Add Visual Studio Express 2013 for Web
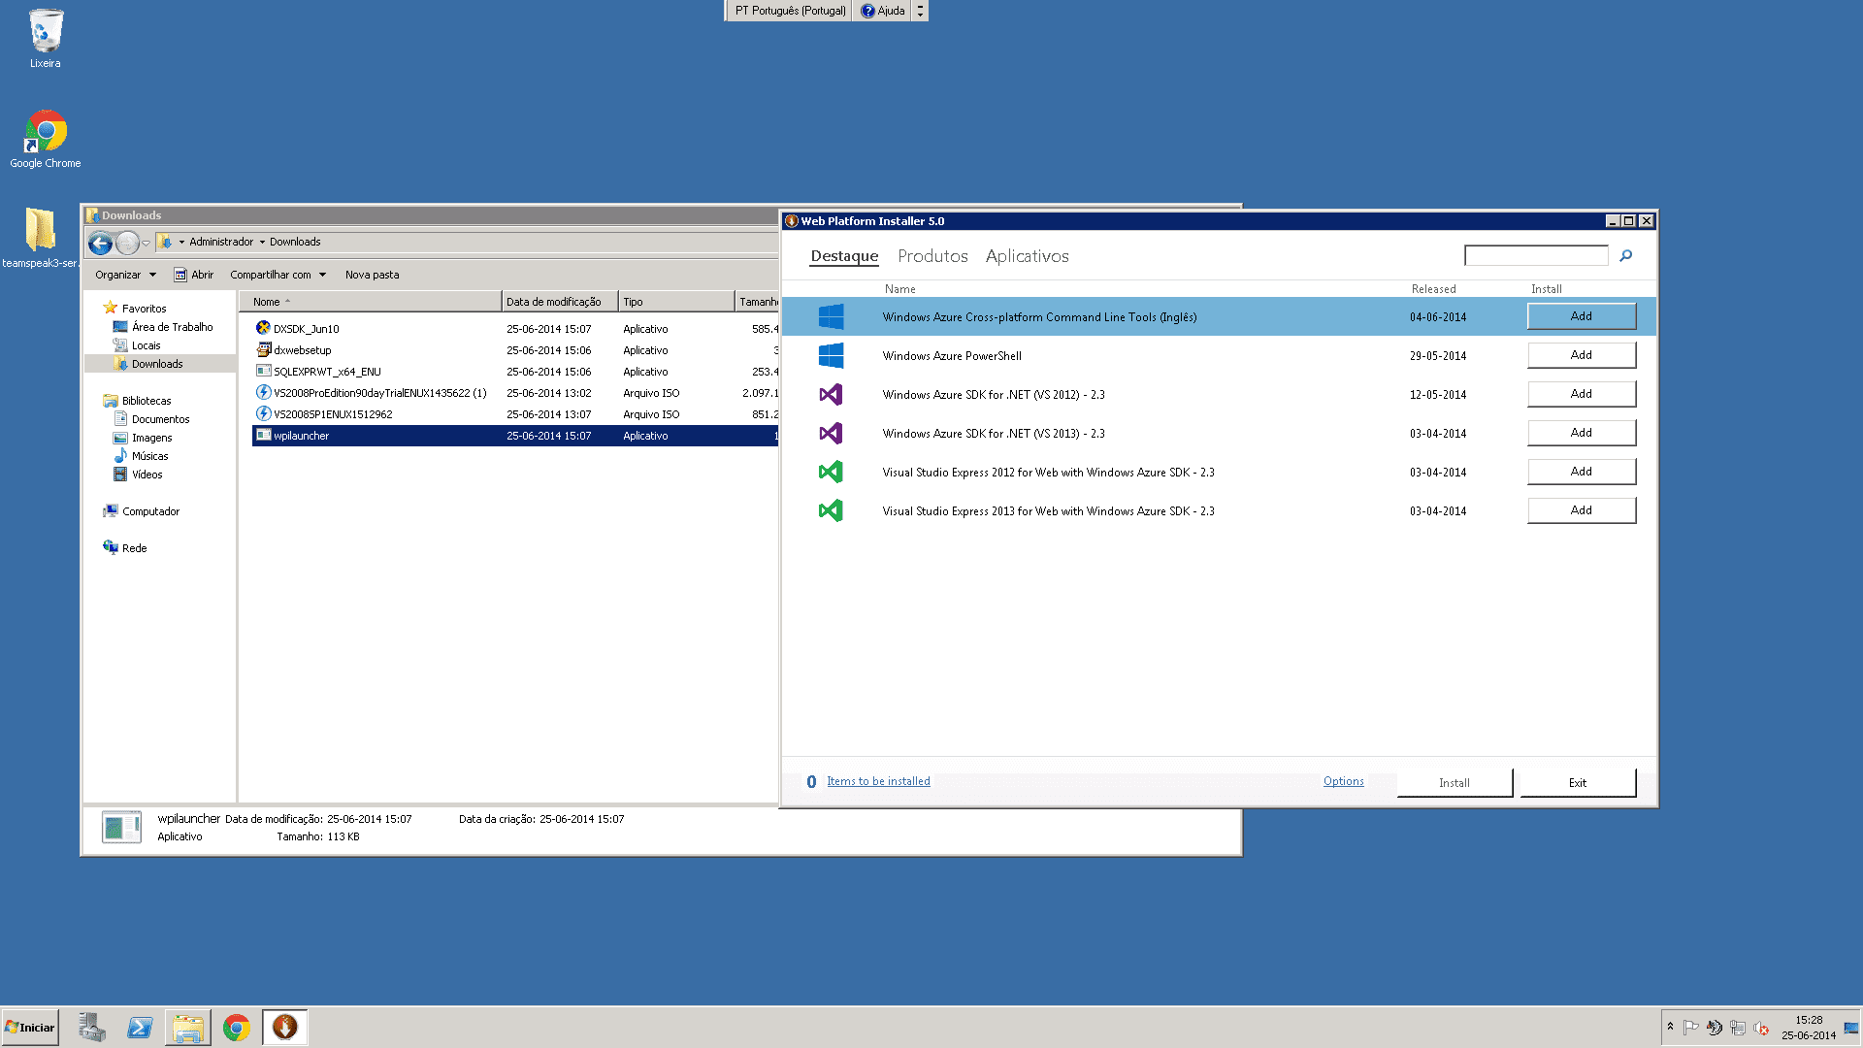The image size is (1863, 1048). tap(1582, 510)
